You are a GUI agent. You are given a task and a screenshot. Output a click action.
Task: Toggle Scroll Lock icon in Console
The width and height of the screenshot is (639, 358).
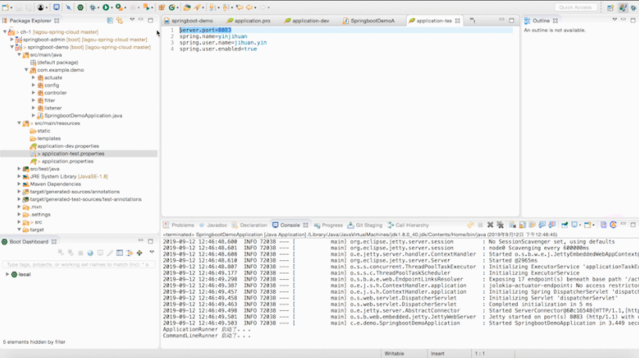[x=522, y=225]
